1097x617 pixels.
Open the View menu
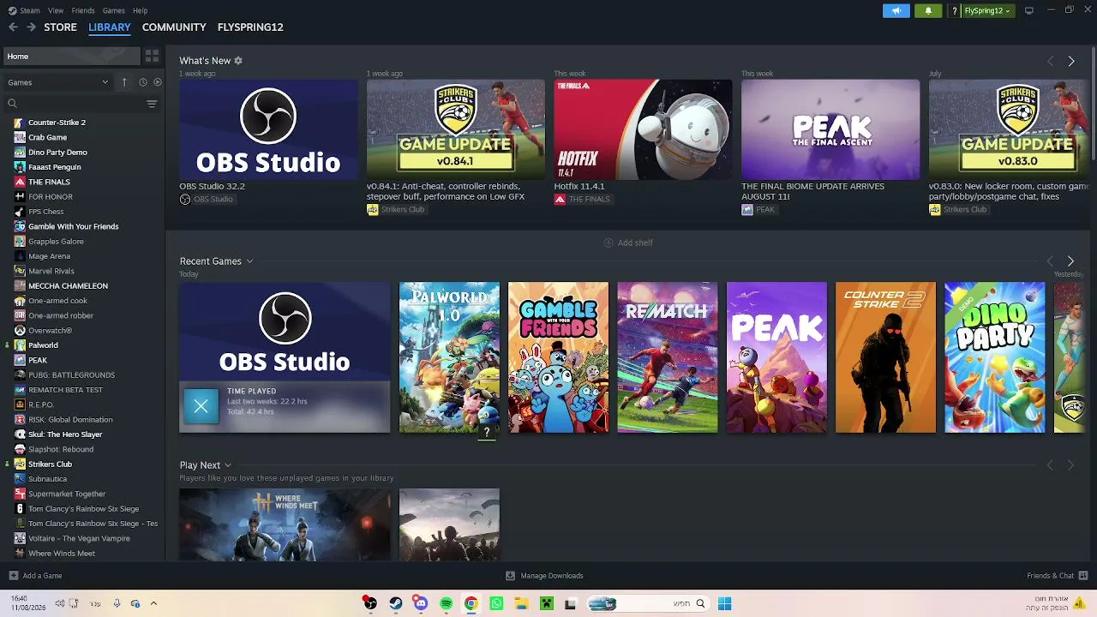[56, 10]
